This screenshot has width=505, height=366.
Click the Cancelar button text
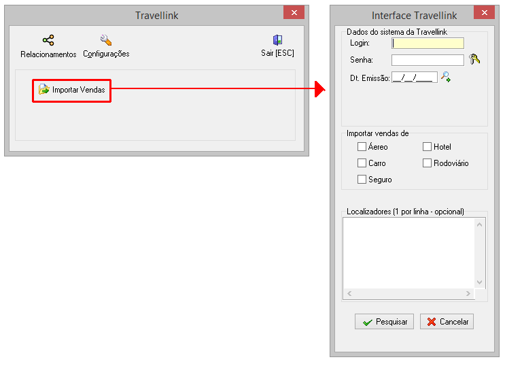[x=454, y=322]
